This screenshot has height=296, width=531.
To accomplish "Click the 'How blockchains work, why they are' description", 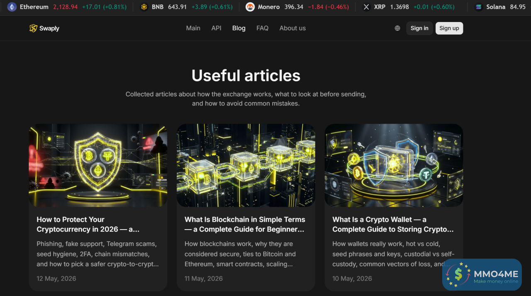I will [240, 254].
